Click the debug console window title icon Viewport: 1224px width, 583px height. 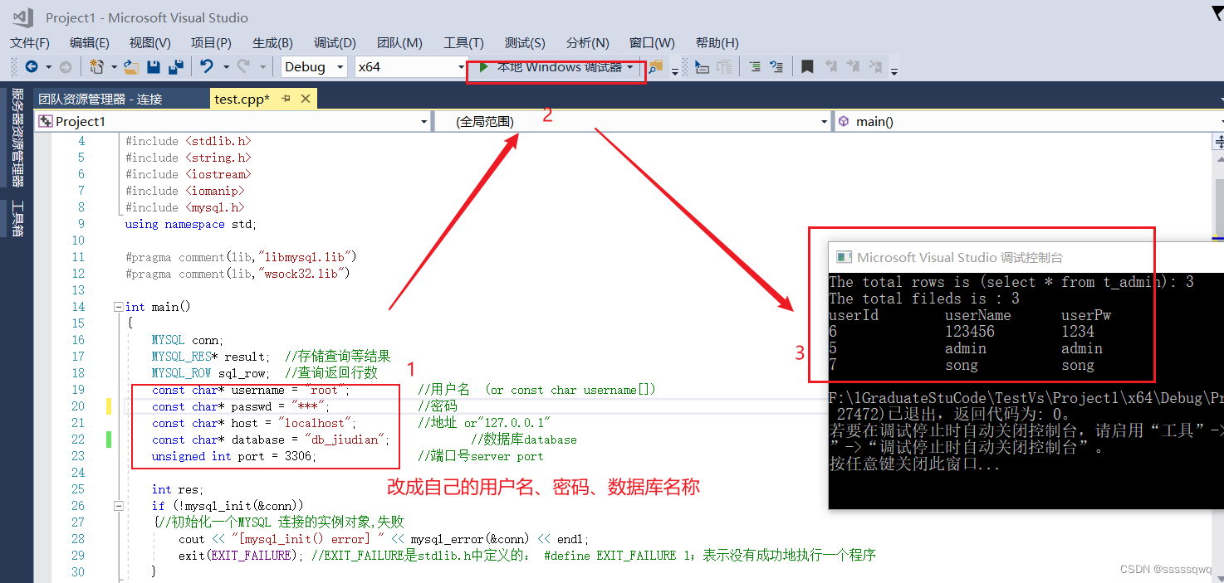point(844,257)
